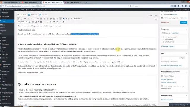Click the Shortcodes button

click(x=33, y=15)
